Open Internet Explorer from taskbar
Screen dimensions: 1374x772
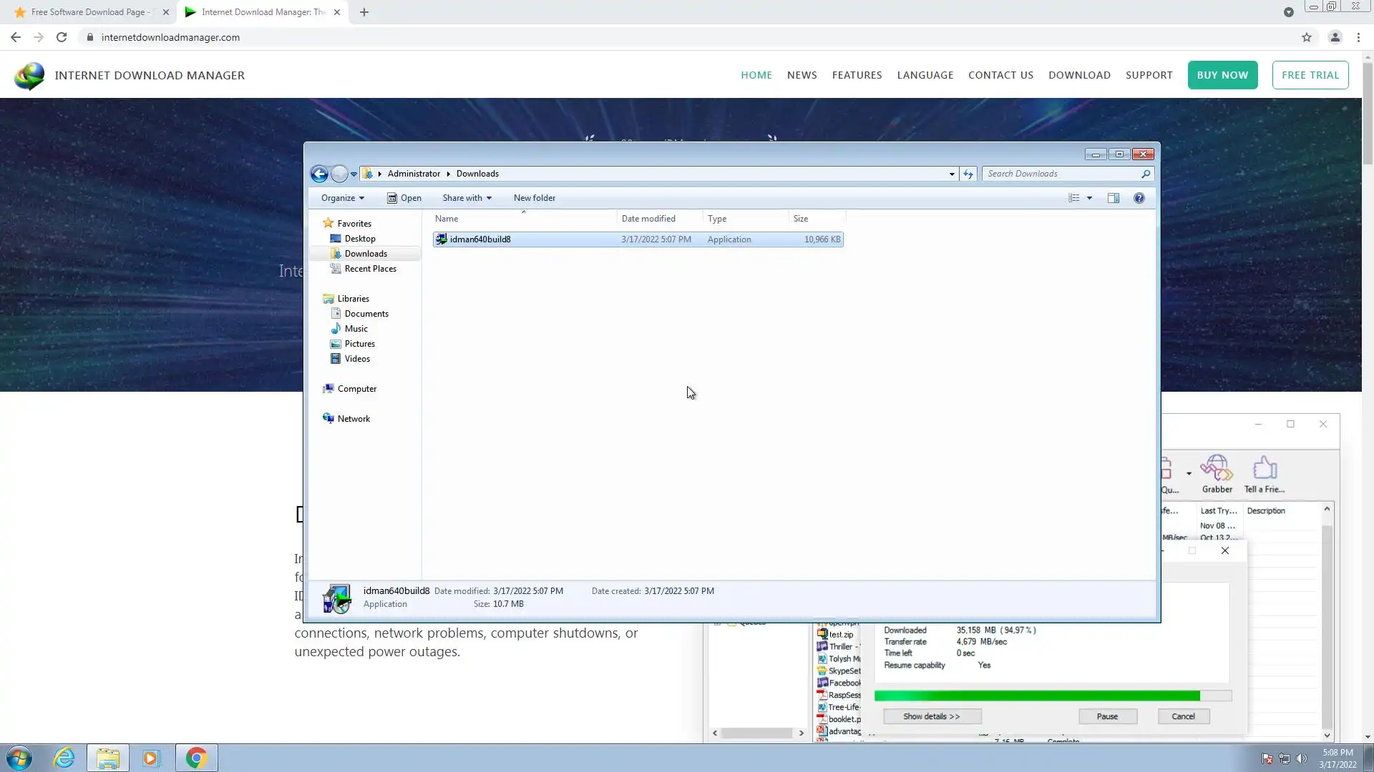point(64,758)
